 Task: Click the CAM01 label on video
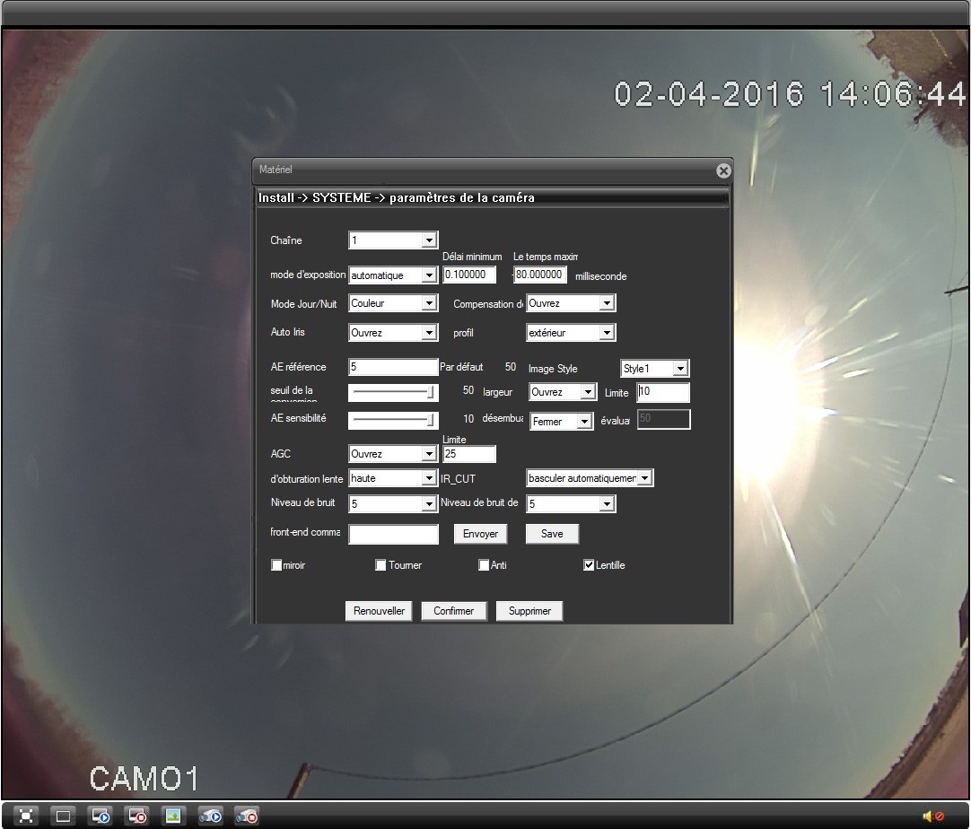click(x=144, y=779)
